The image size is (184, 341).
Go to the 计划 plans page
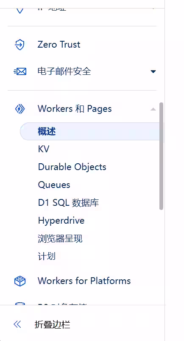click(47, 256)
